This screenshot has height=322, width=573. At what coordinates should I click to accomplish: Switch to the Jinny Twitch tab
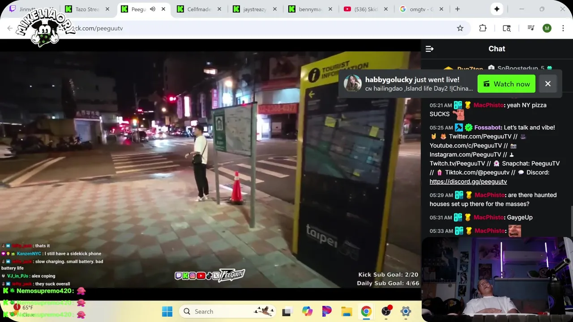click(31, 9)
